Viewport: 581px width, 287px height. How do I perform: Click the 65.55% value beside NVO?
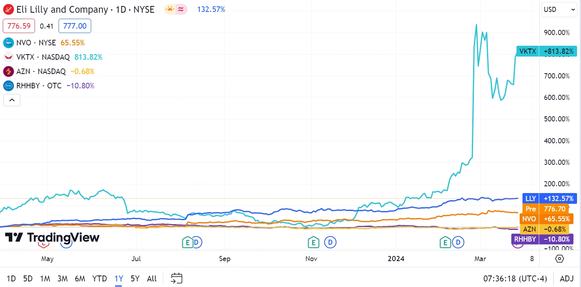tap(72, 43)
